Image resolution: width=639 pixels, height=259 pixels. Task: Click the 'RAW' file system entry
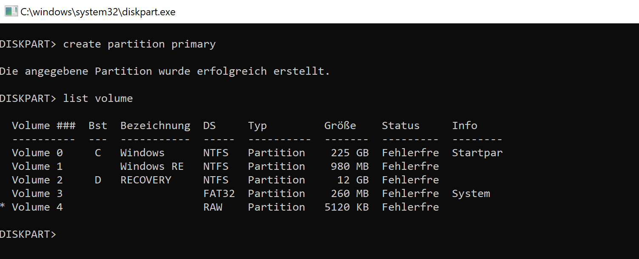click(213, 207)
